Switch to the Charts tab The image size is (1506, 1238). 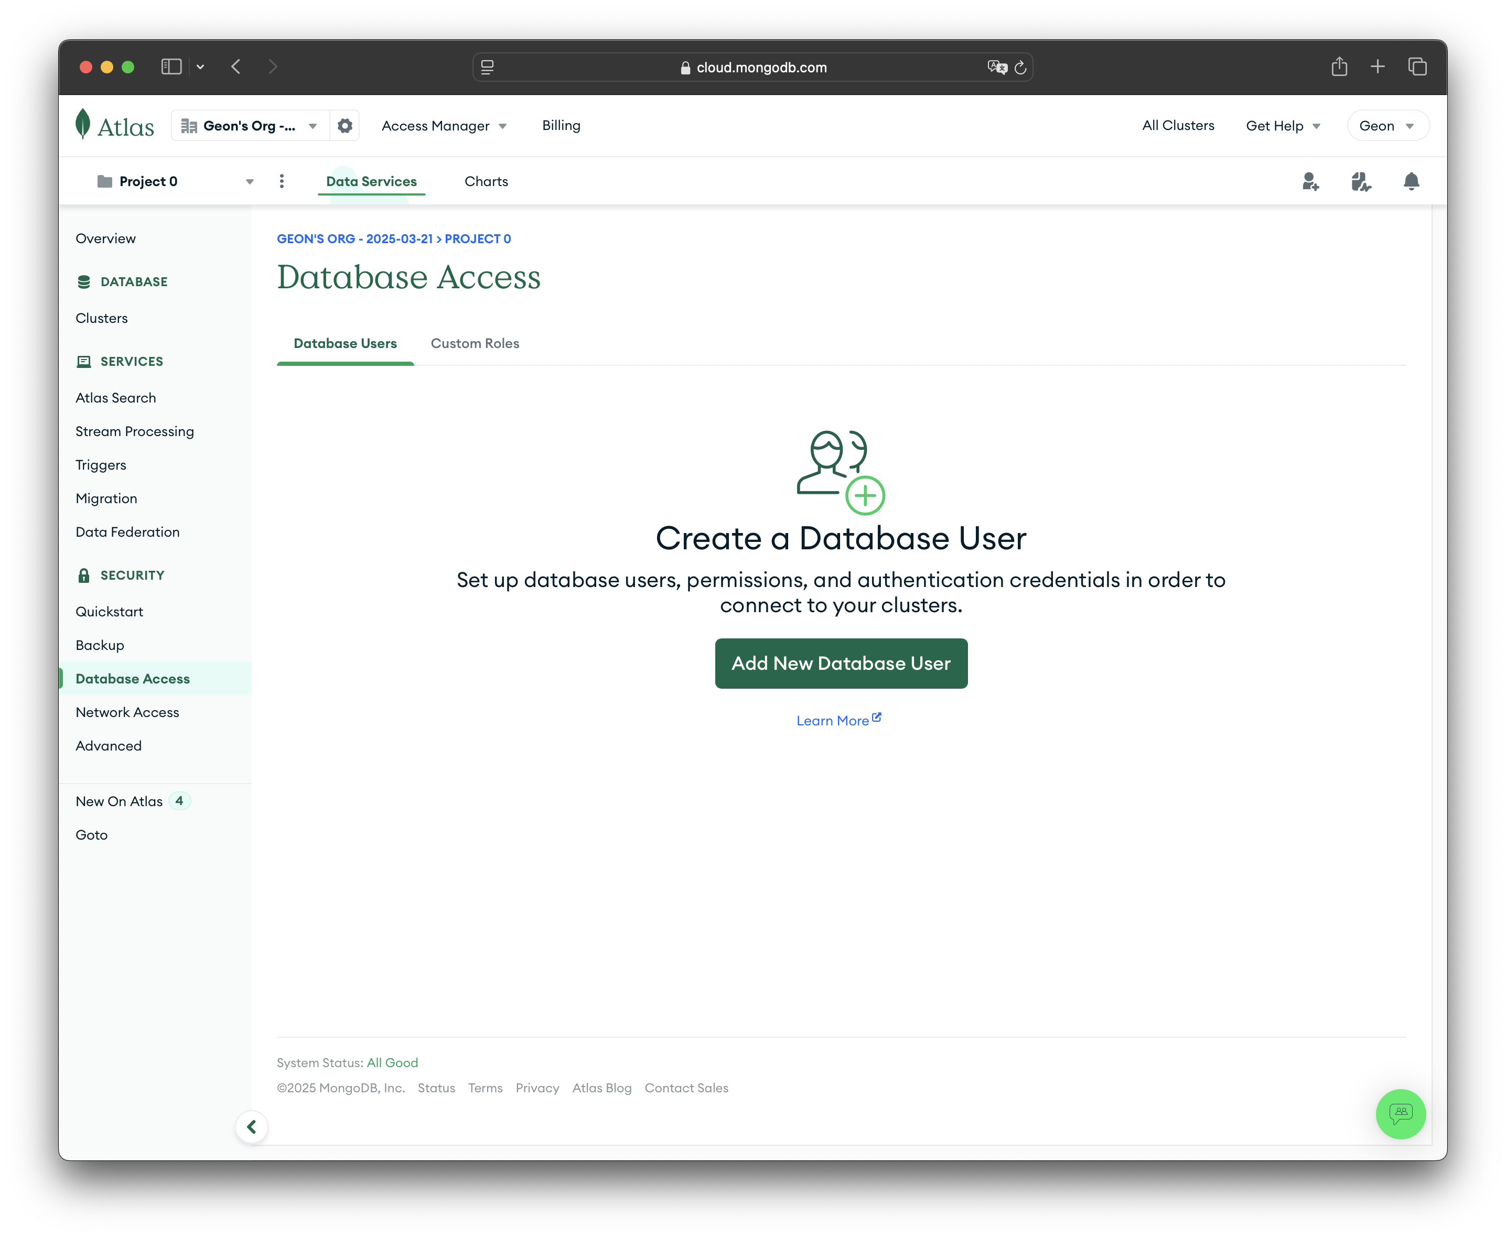tap(486, 181)
